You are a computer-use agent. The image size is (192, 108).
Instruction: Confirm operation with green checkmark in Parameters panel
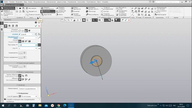pos(36,26)
